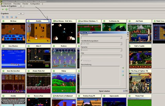Image resolution: width=165 pixels, height=106 pixels.
Task: Select the Bonkers game screenshot
Action: pyautogui.click(x=64, y=58)
